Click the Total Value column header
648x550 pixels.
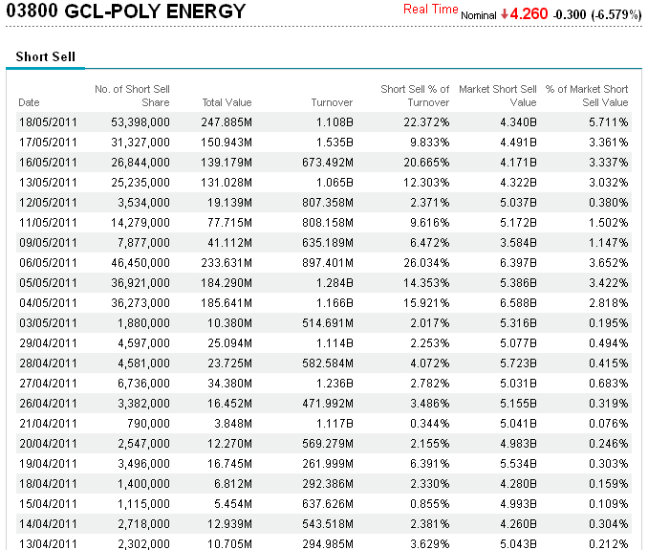tap(227, 102)
